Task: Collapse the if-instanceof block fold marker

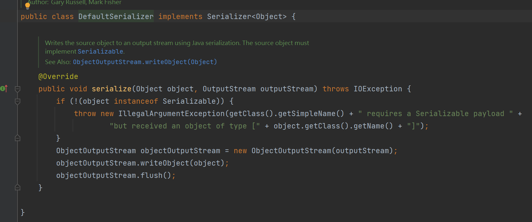Action: click(18, 101)
